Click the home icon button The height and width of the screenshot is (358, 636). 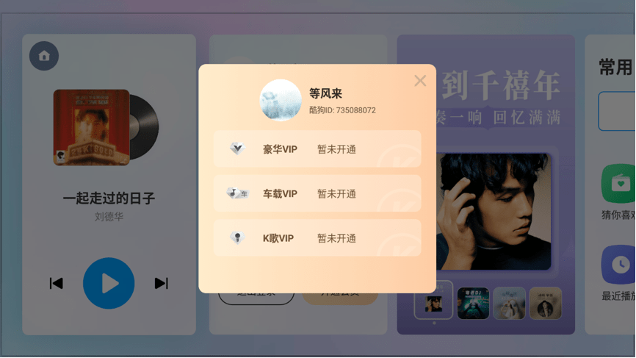click(x=44, y=56)
